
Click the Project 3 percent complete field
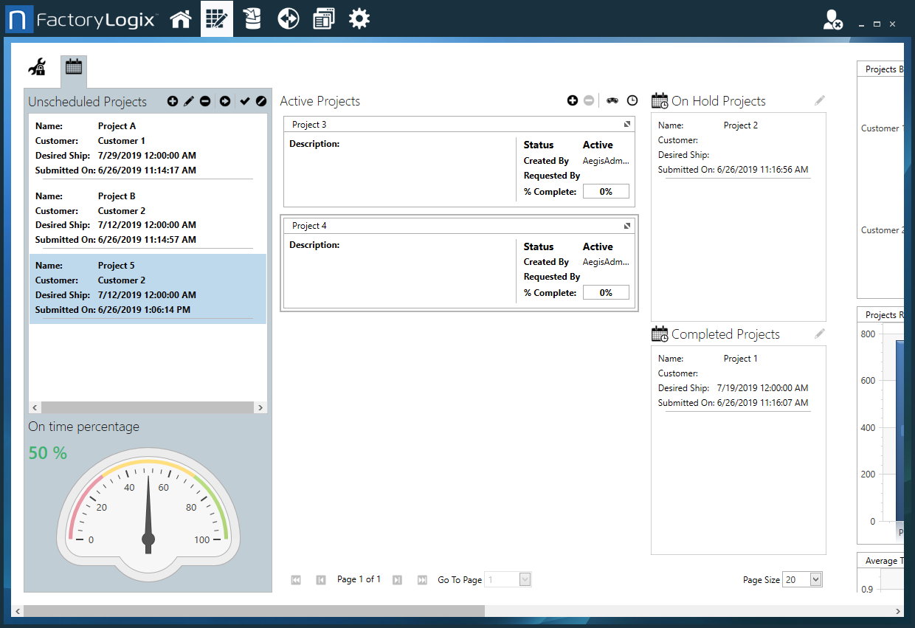606,191
